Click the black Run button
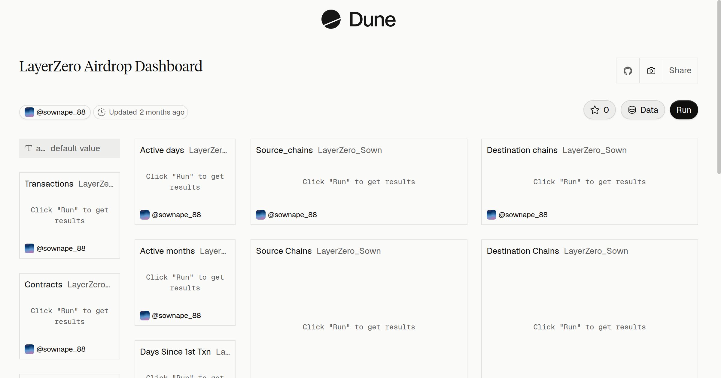 684,110
